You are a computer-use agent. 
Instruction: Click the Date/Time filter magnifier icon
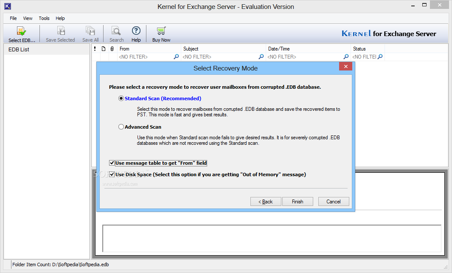[346, 57]
